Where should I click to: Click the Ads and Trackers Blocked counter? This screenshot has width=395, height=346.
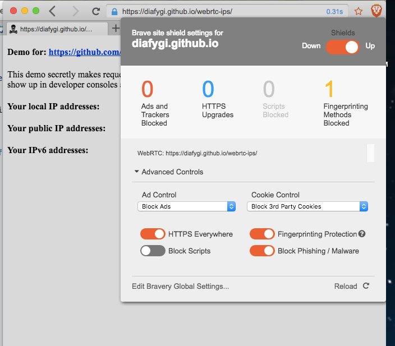(x=155, y=103)
